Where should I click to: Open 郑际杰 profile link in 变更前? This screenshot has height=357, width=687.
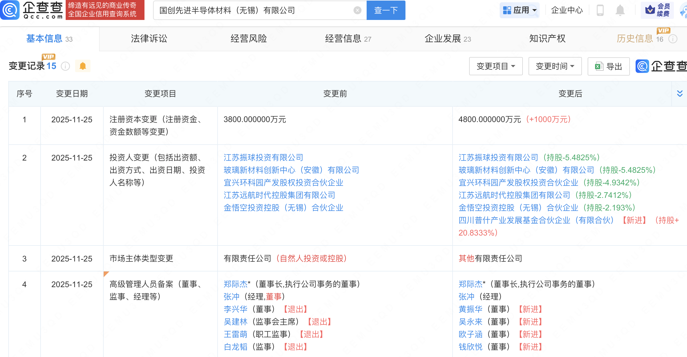click(x=235, y=284)
